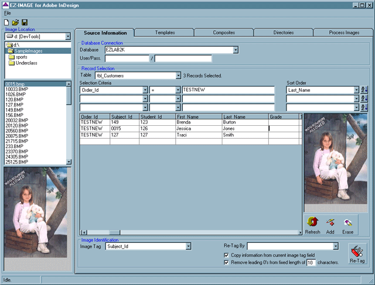Viewport: 375px width, 285px height.
Task: Click the Brenda first name cell
Action: tap(199, 122)
